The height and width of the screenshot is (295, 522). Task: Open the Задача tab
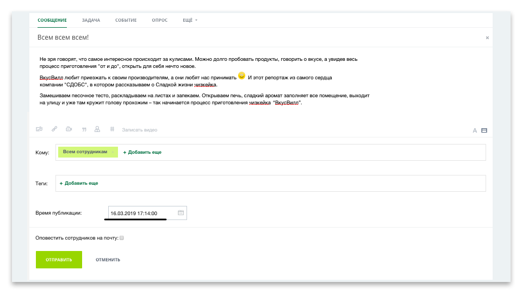[91, 20]
